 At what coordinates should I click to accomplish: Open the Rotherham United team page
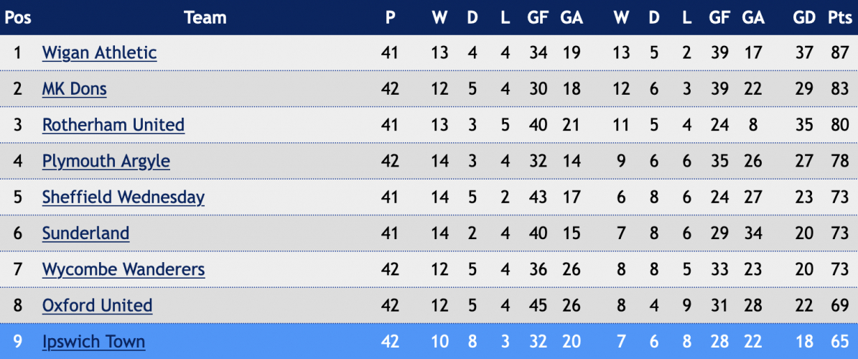(113, 125)
